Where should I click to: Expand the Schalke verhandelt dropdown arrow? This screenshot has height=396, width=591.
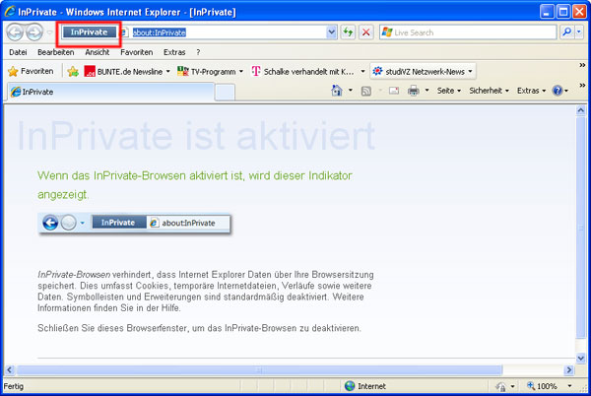pyautogui.click(x=362, y=72)
